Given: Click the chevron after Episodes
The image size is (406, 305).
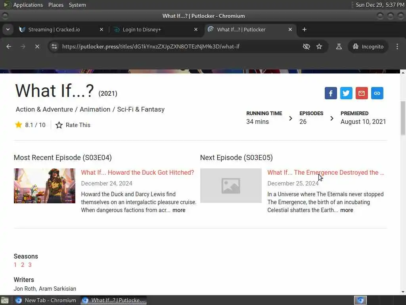Looking at the screenshot, I should point(332,118).
